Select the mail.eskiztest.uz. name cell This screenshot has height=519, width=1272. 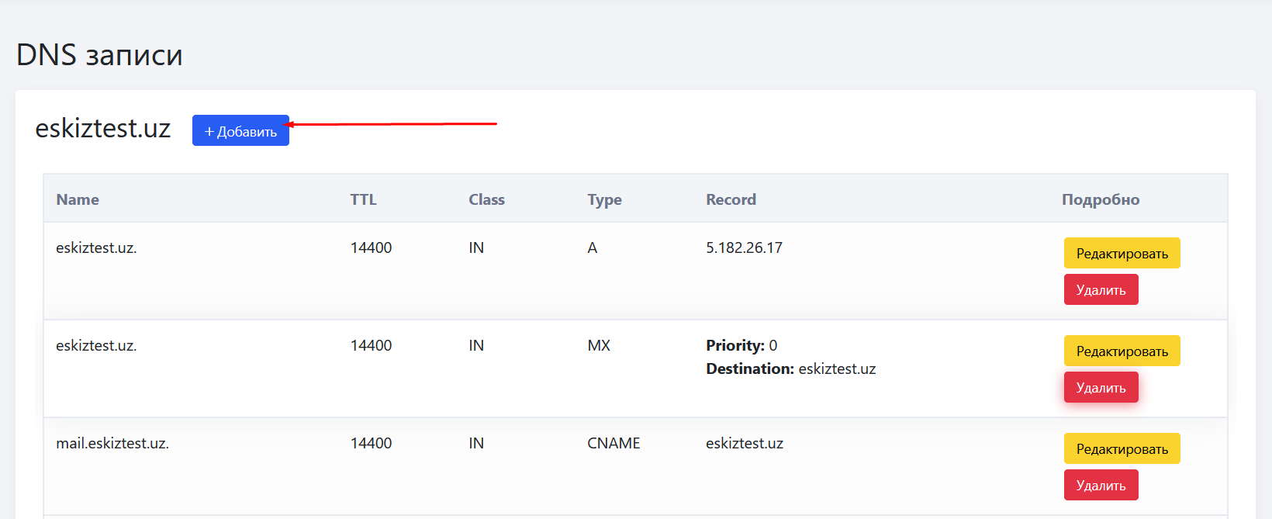pos(112,443)
